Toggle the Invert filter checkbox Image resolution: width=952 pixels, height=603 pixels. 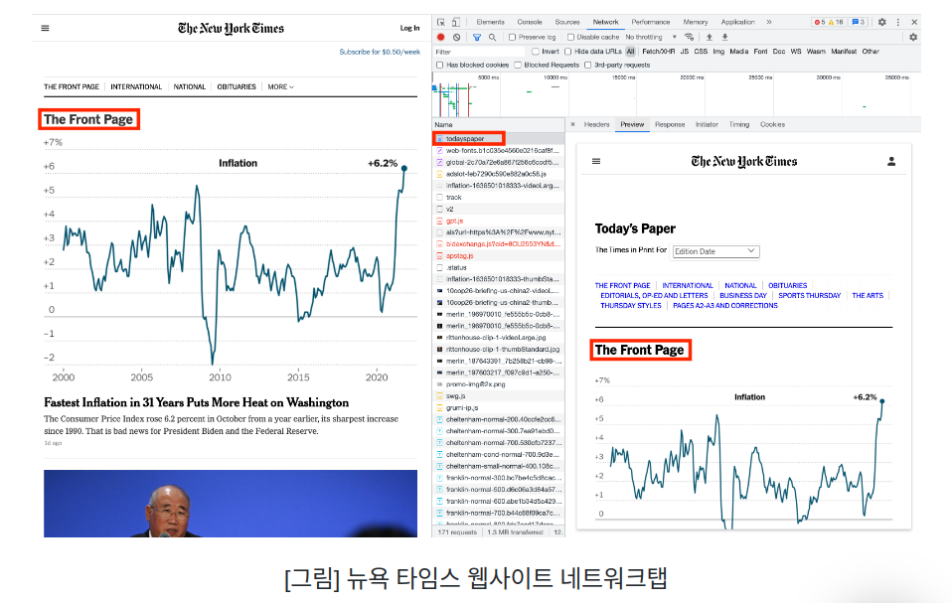pos(536,52)
